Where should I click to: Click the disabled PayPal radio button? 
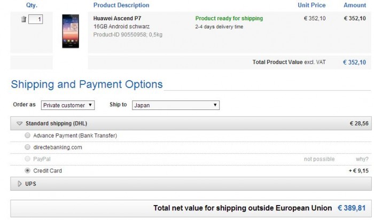pos(28,159)
